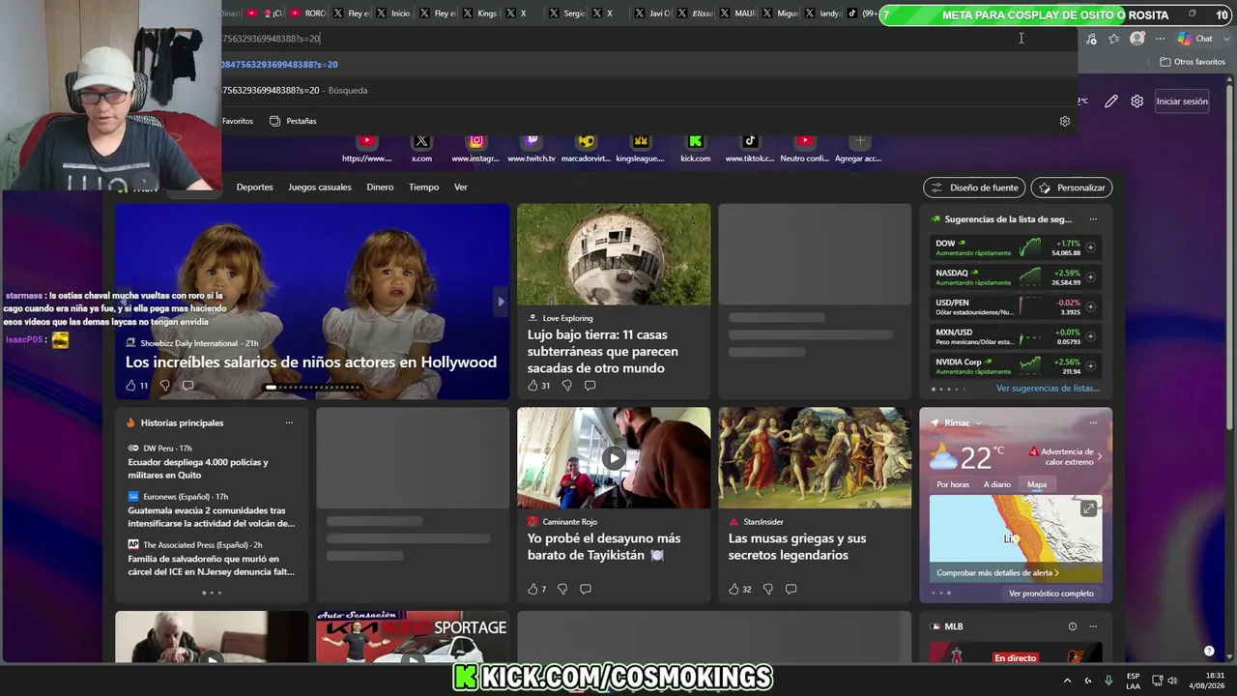Open the YouTube quick link shortcut
The height and width of the screenshot is (696, 1237).
367,148
